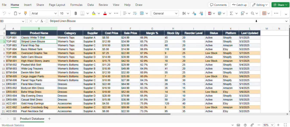
Task: Switch to the Review tab
Action: pos(103,5)
